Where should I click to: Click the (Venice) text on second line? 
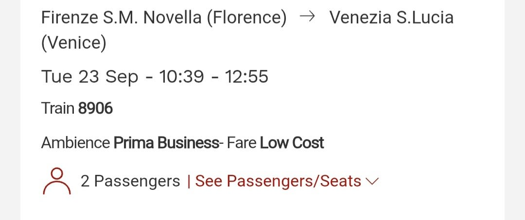click(x=74, y=43)
